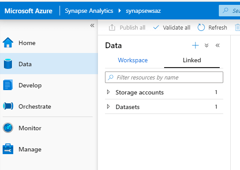Select the Data cylinder icon

point(8,64)
